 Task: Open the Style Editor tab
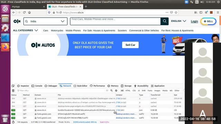tap(80, 86)
